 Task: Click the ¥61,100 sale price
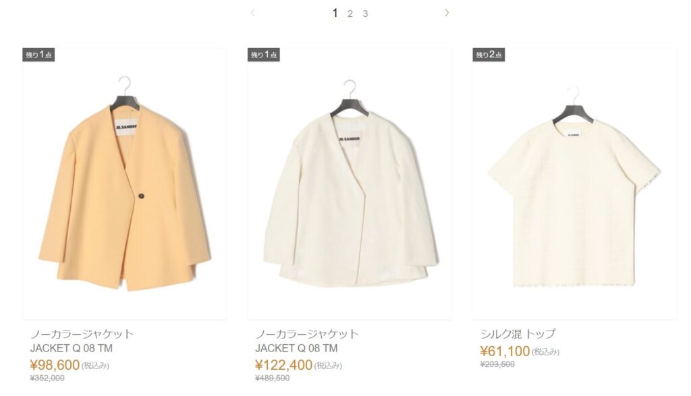tap(505, 351)
